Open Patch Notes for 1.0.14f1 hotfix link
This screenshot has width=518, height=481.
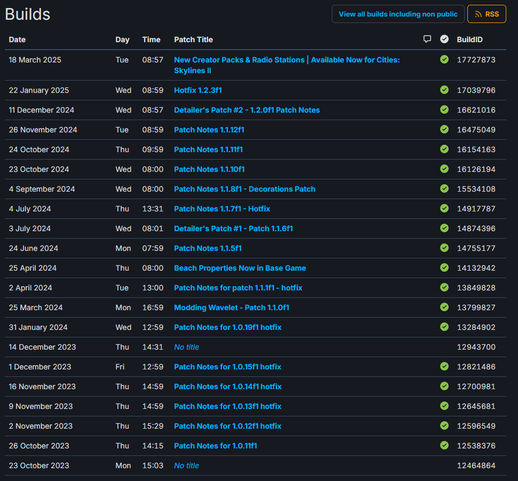tap(228, 387)
